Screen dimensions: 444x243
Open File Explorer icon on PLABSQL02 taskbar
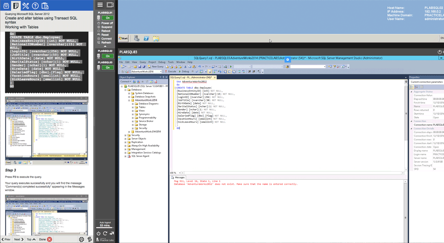click(x=156, y=38)
